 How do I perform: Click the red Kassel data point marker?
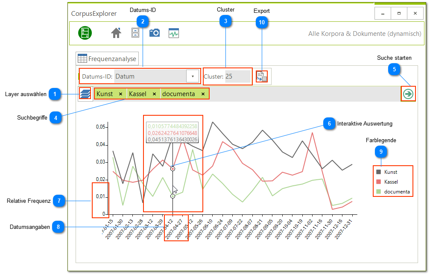tap(173, 169)
